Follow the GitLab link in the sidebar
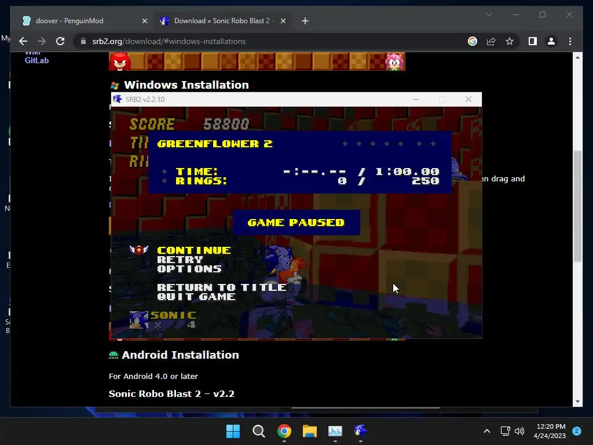This screenshot has height=445, width=593. (36, 60)
